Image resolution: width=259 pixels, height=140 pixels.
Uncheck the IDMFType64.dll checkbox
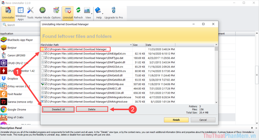coord(46,62)
